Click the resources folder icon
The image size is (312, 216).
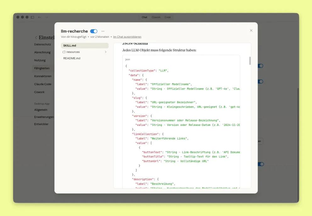point(64,52)
